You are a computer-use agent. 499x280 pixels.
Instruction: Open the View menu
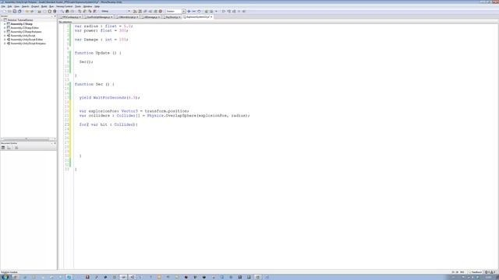pyautogui.click(x=16, y=6)
